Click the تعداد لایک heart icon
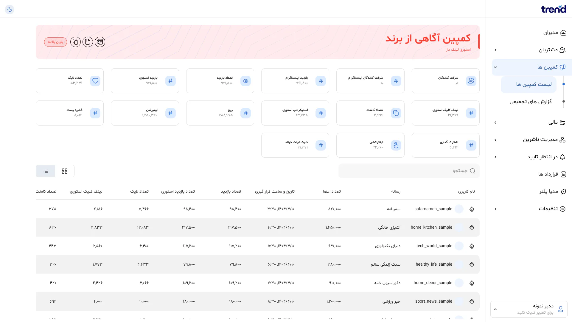 click(x=95, y=81)
